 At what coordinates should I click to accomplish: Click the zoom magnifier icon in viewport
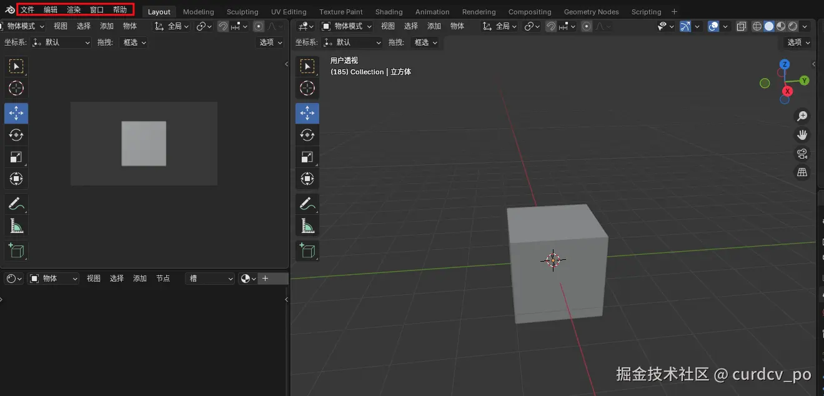click(803, 116)
